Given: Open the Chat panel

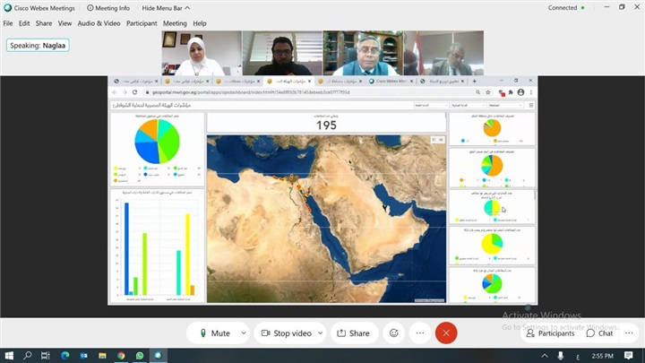Looking at the screenshot, I should point(599,333).
